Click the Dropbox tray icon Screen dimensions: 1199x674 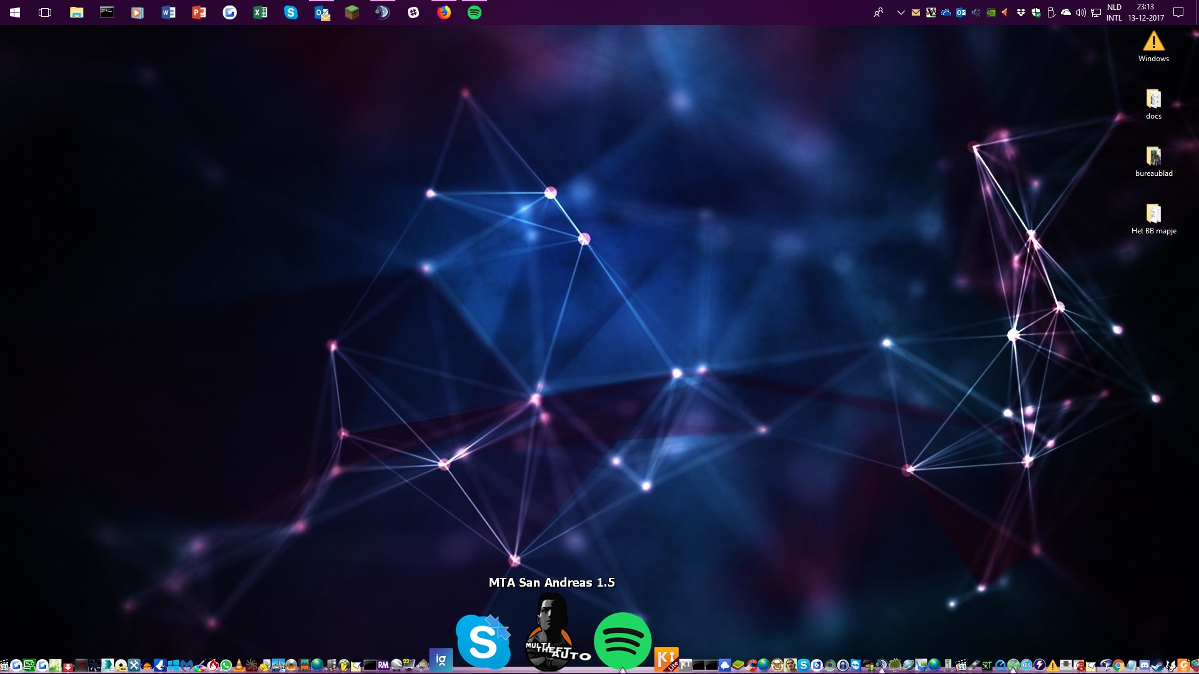(x=1021, y=12)
